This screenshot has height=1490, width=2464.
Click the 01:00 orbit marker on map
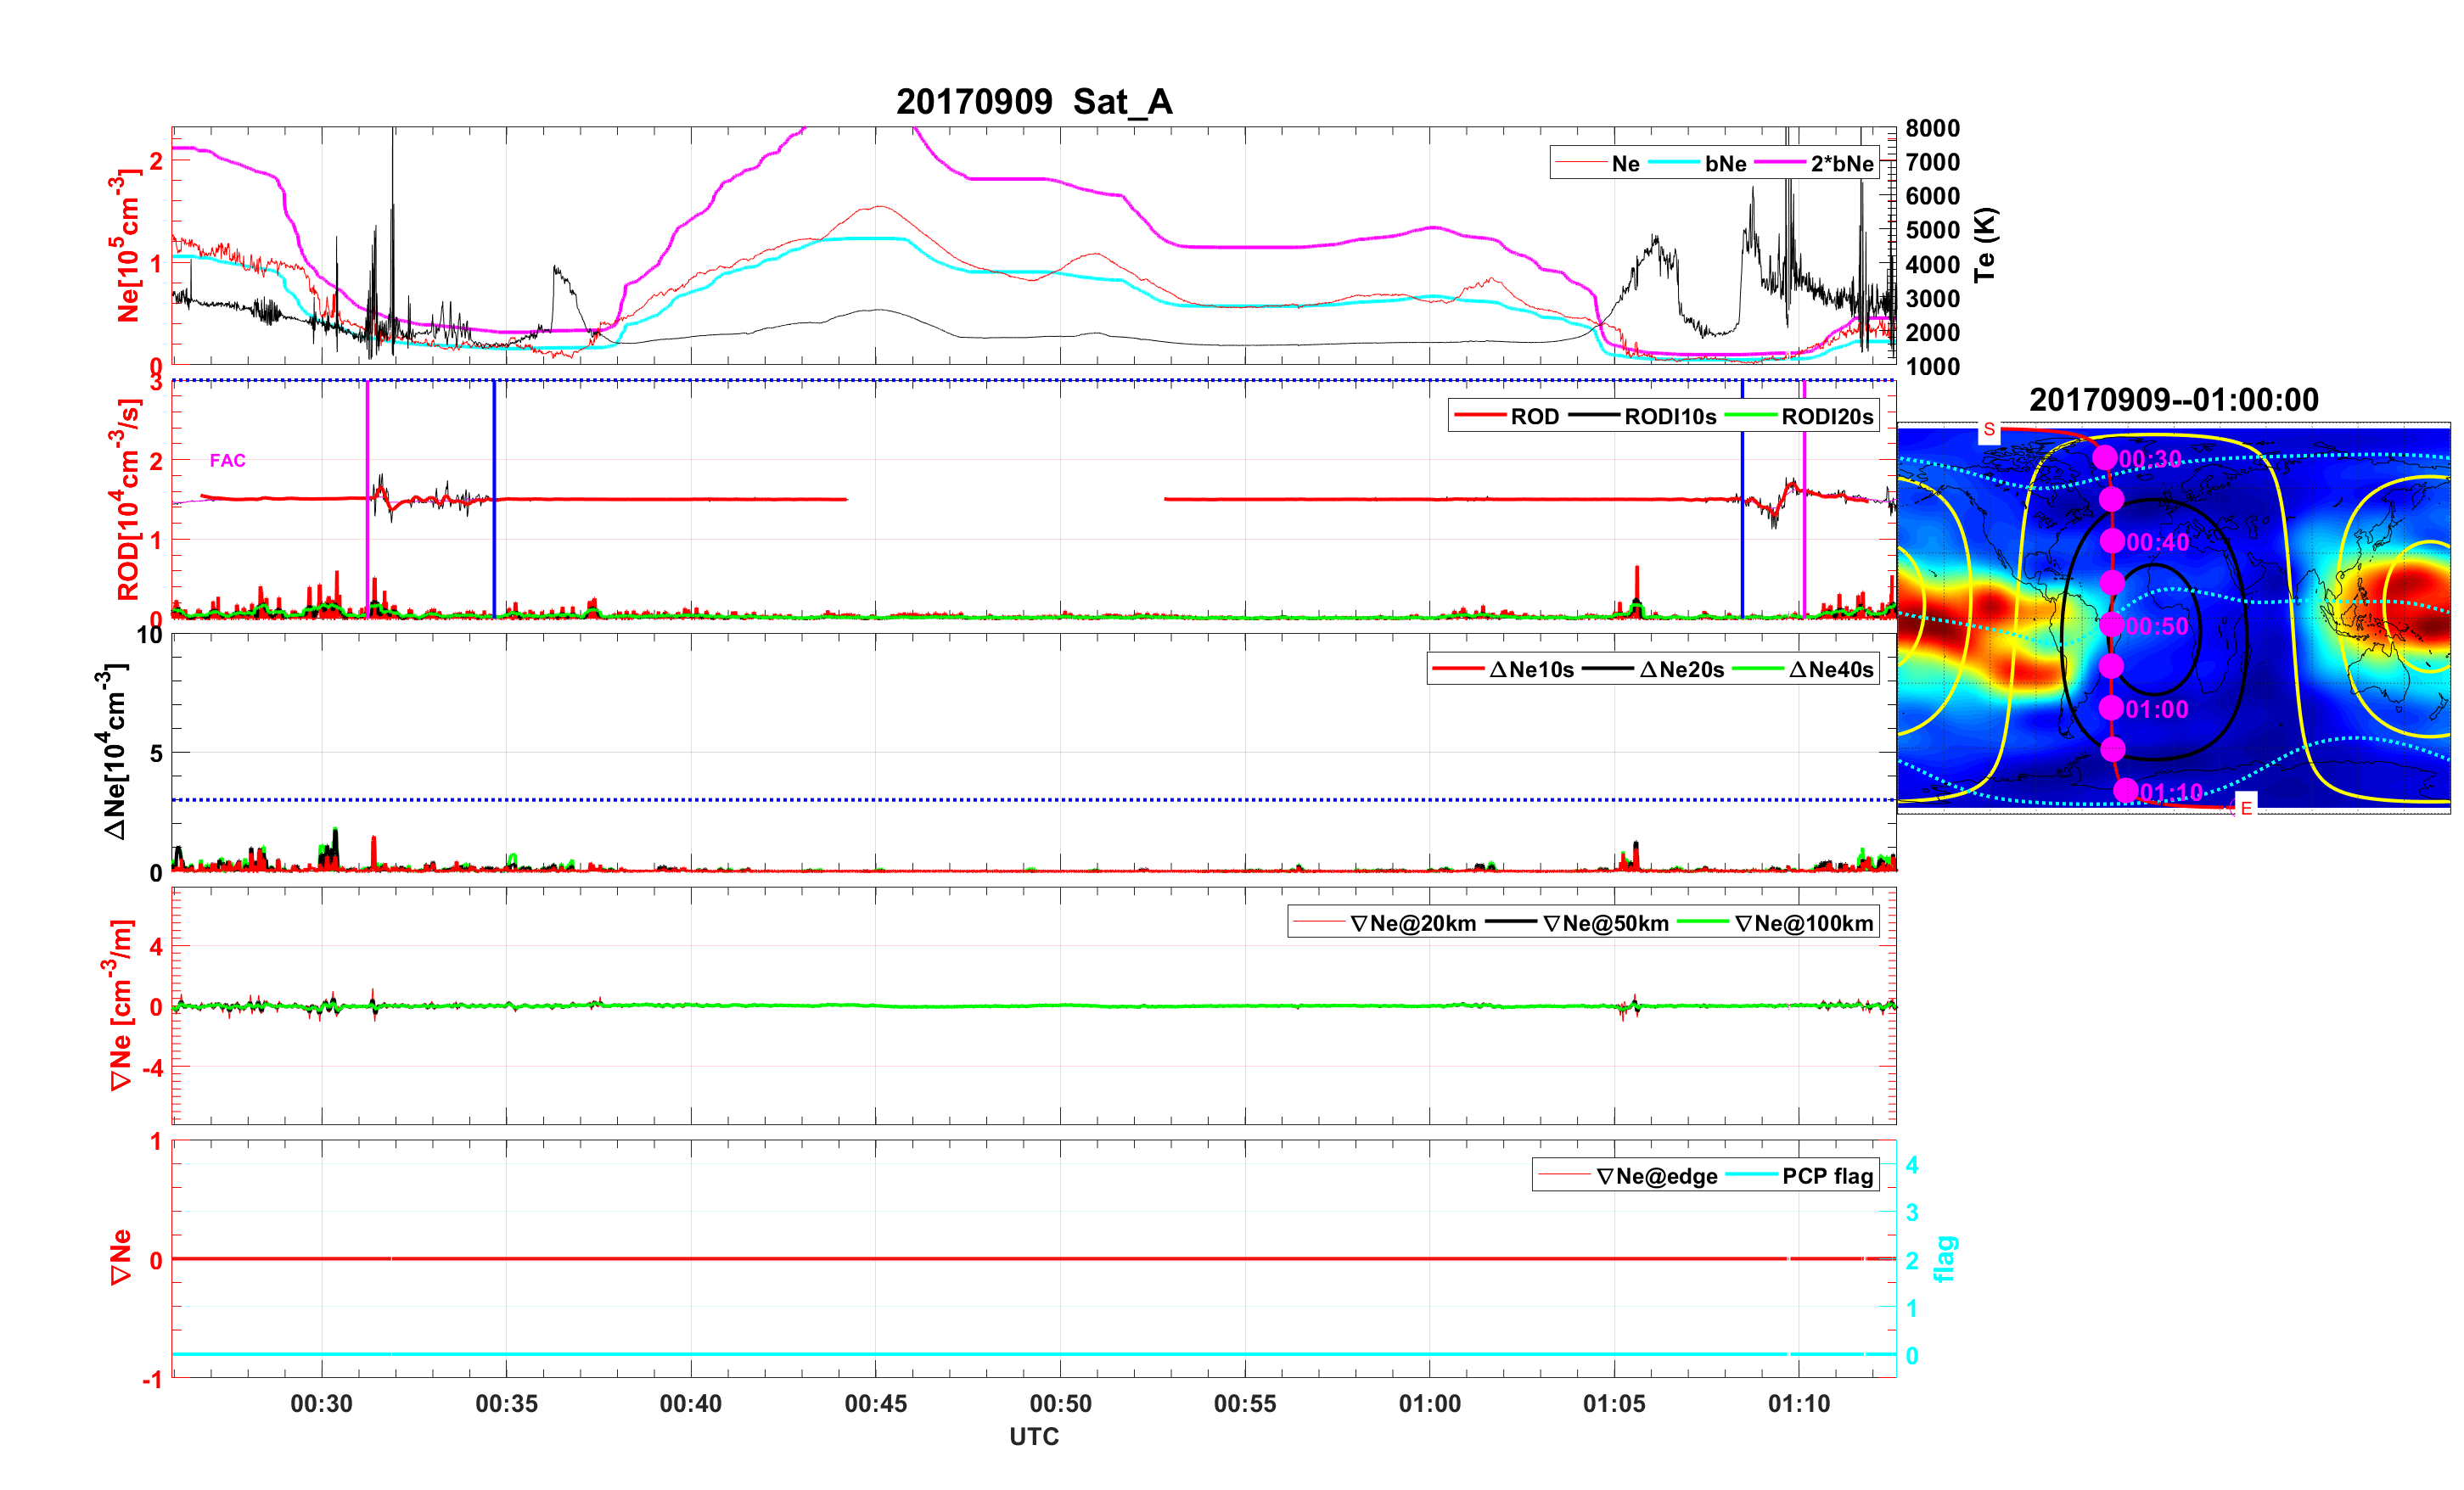tap(2111, 708)
